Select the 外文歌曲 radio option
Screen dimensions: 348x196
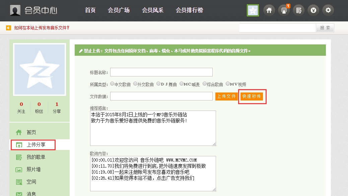click(135, 84)
